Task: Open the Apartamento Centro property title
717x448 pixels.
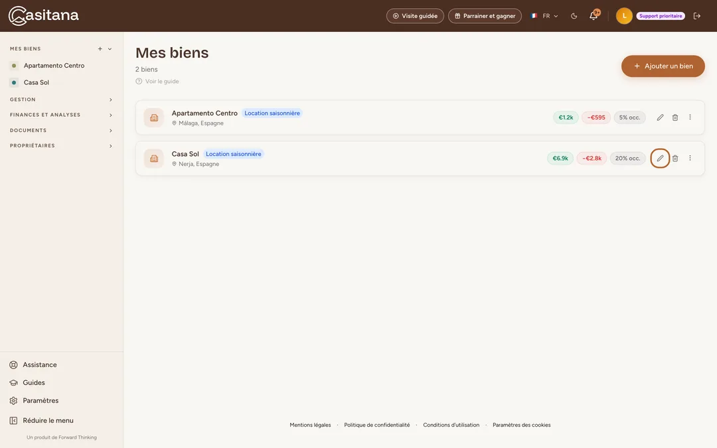Action: pyautogui.click(x=204, y=113)
